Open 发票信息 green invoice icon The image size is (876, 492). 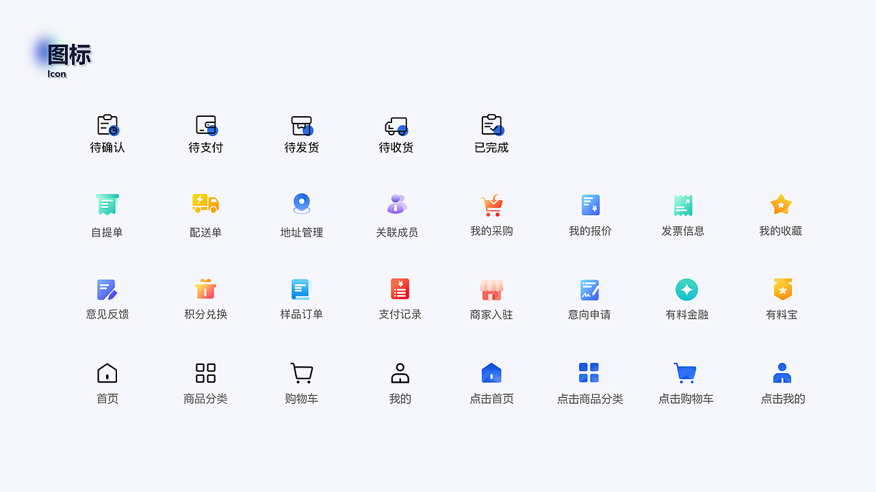tap(683, 205)
